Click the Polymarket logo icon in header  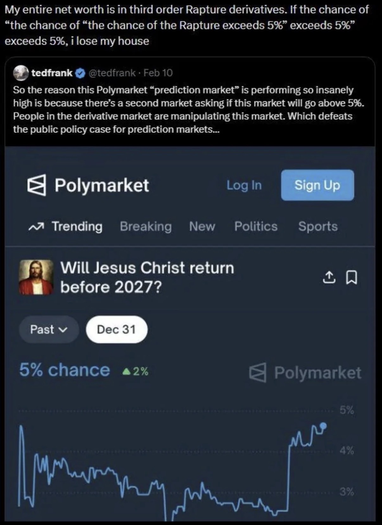click(36, 185)
